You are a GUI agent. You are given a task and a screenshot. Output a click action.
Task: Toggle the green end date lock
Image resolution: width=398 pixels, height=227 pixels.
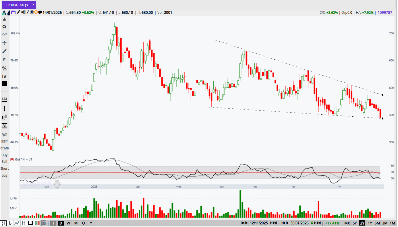(312, 223)
